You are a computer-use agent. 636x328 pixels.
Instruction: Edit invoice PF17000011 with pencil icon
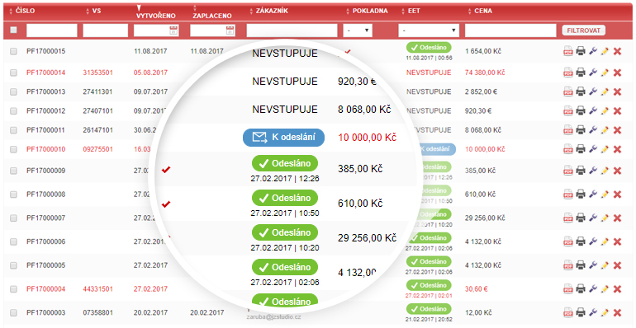tap(605, 130)
